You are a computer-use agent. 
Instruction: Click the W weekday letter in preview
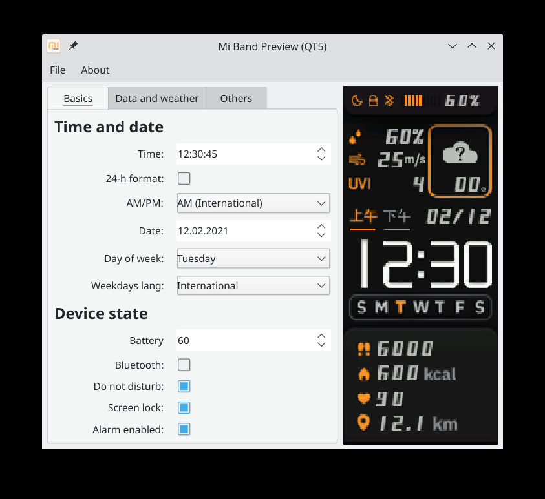[x=421, y=307]
